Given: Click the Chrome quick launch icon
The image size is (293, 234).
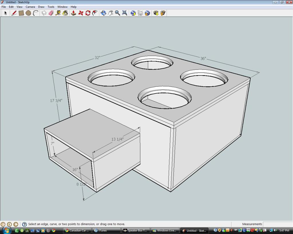Looking at the screenshot, I should coord(54,231).
